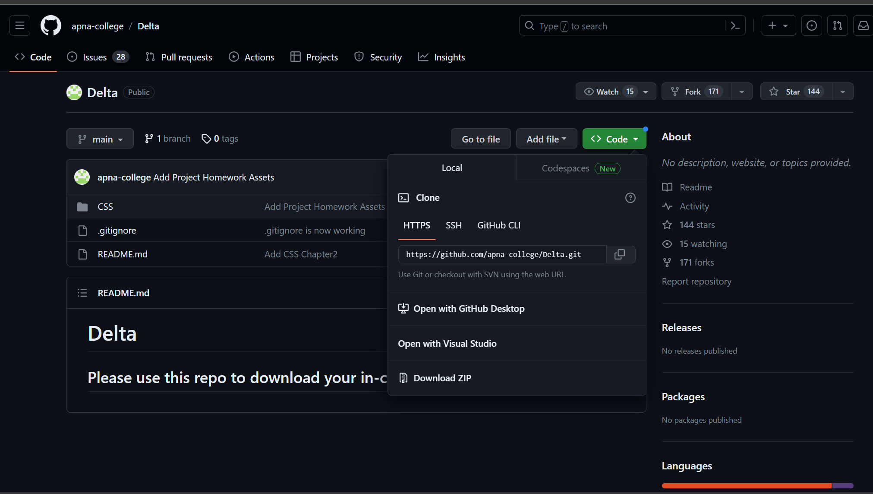Open your pull requests via the merge icon
The image size is (873, 494).
coord(838,25)
